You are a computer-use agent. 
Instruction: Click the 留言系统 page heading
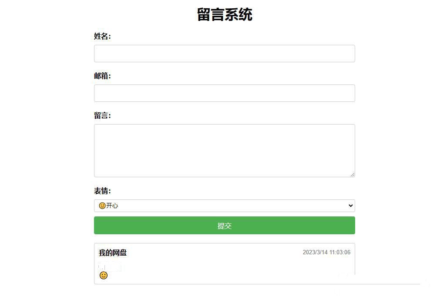(x=225, y=14)
